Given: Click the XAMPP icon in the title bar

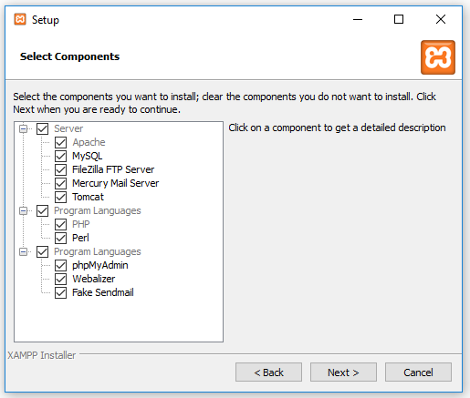Looking at the screenshot, I should [20, 19].
